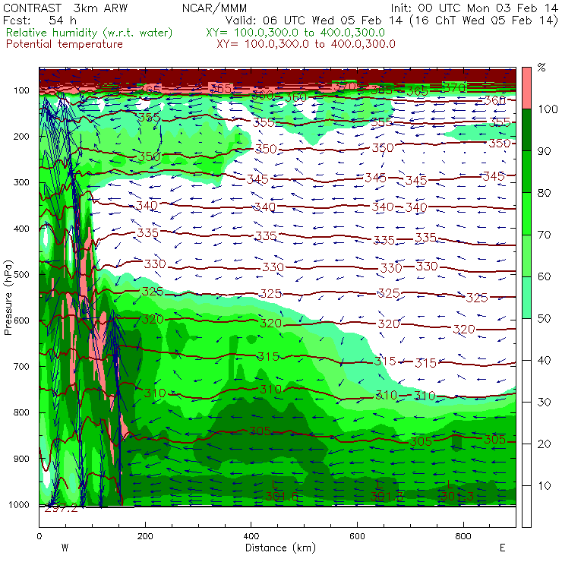Click the "Fcst: 54 h" forecast label
The image size is (562, 562).
tap(39, 21)
